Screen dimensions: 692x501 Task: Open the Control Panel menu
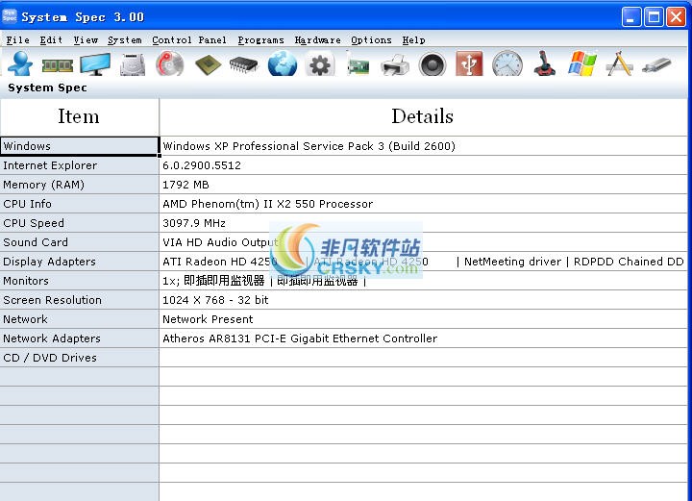coord(189,40)
